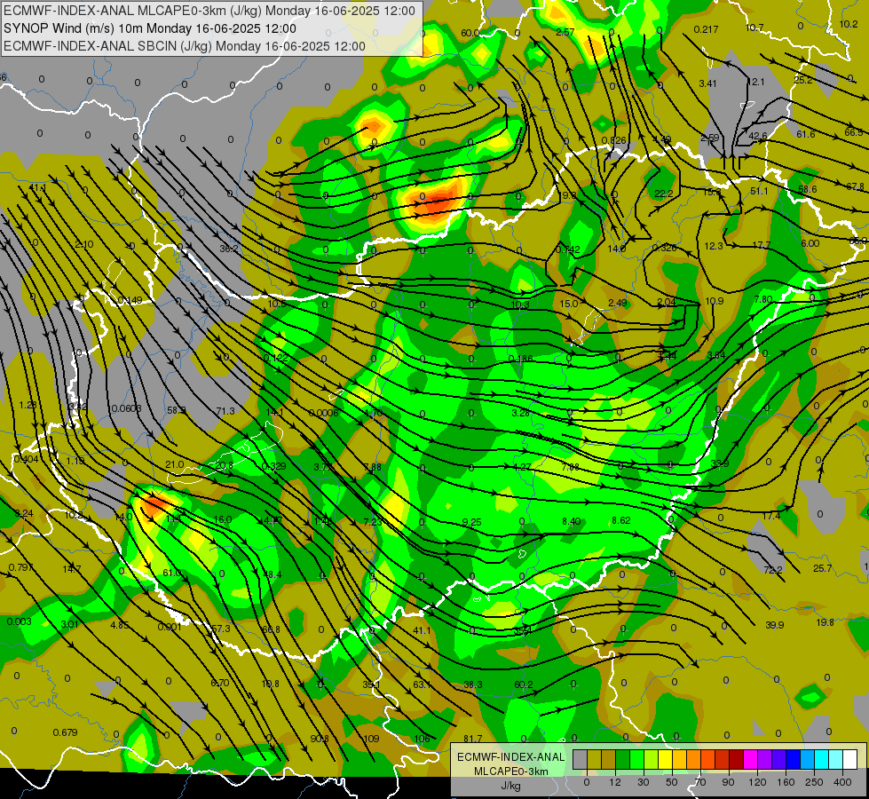Click the map value 33.9
Image resolution: width=869 pixels, height=799 pixels.
click(x=719, y=463)
